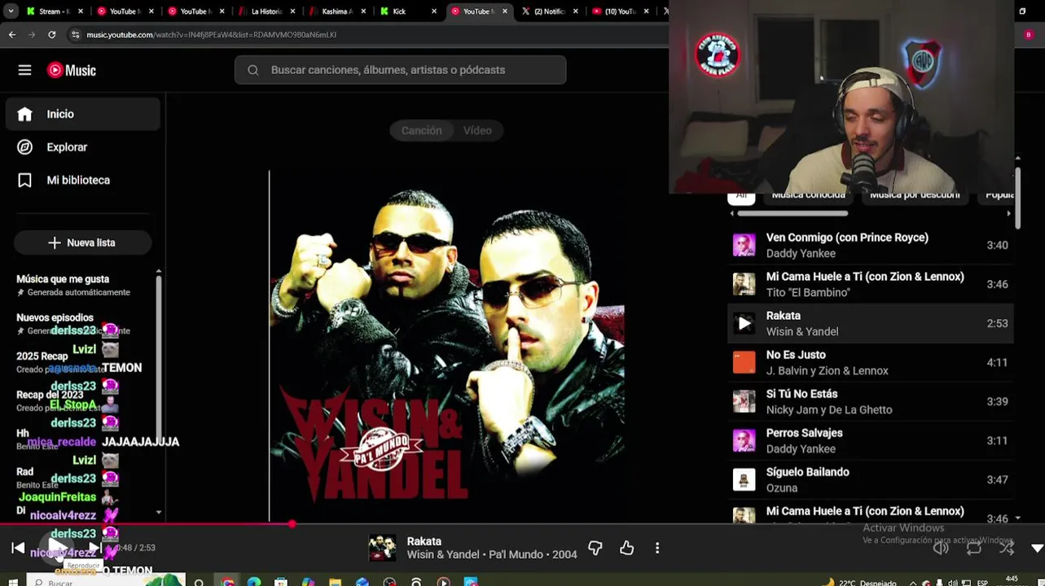Screen dimensions: 1045x586
Task: Click the now-playing bar Rakata thumbnail
Action: [x=382, y=549]
